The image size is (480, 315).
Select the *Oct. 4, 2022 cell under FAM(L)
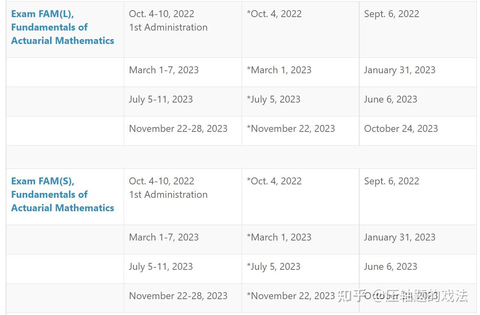click(x=274, y=14)
